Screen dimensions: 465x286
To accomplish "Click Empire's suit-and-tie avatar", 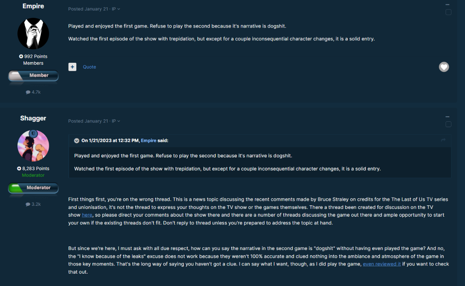I will 33,34.
